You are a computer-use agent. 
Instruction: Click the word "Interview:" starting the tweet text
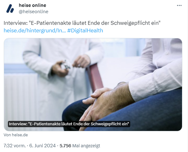click(x=16, y=23)
